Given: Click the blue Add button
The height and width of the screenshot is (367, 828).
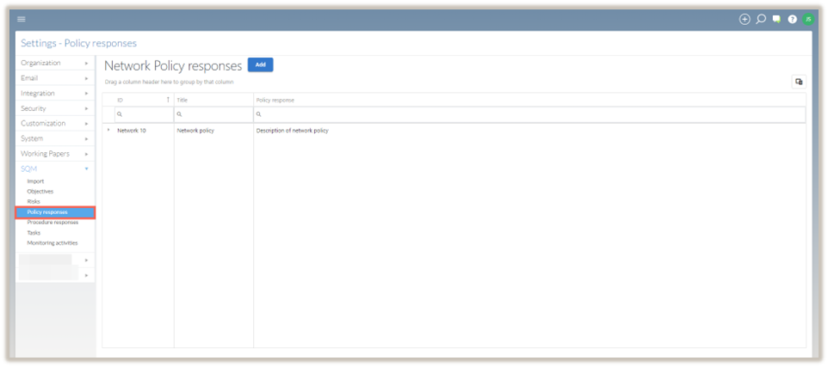Looking at the screenshot, I should pyautogui.click(x=260, y=64).
